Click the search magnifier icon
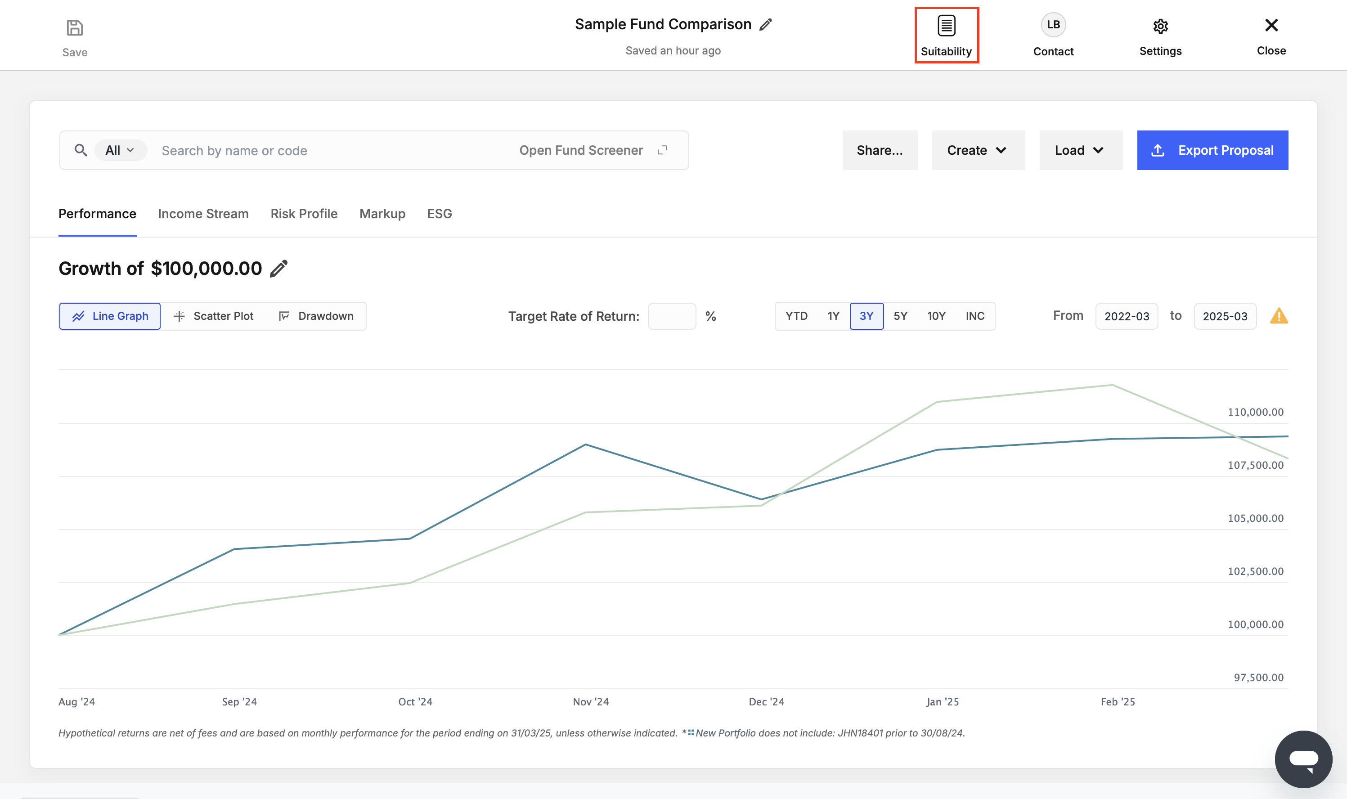Screen dimensions: 1347x799 tap(81, 150)
